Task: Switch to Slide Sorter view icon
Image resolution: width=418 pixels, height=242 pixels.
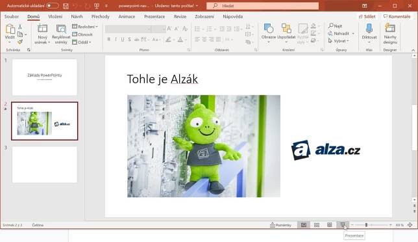Action: tap(317, 225)
